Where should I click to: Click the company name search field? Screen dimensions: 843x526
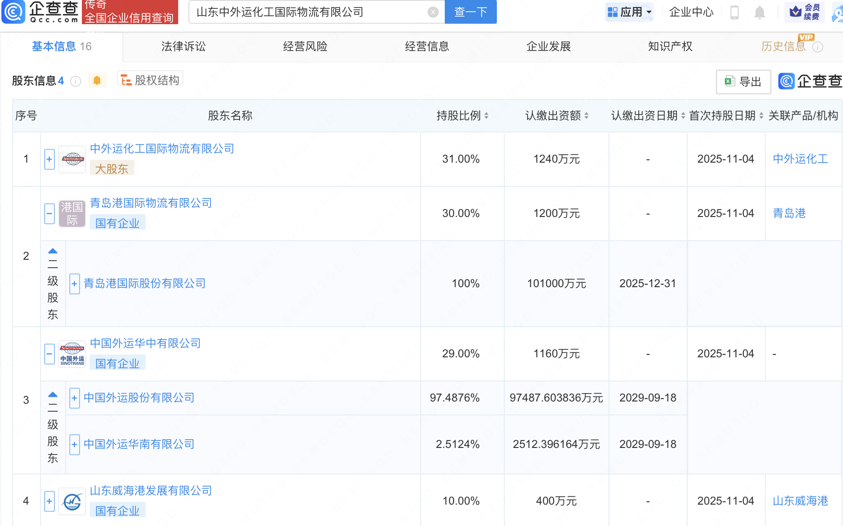[x=307, y=12]
